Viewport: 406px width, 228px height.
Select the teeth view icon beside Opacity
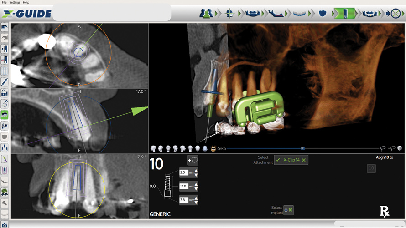coord(213,149)
